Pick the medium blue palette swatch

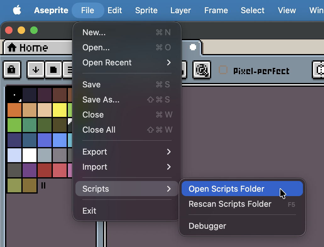point(45,140)
